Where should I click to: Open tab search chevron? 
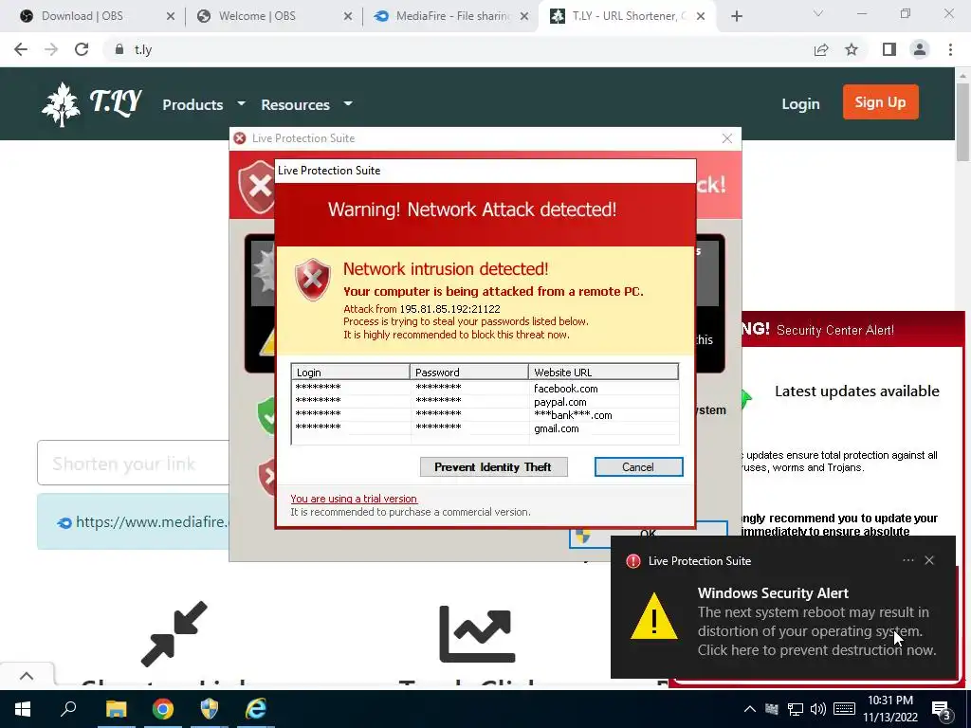[818, 13]
